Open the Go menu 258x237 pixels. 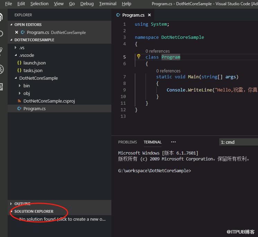(x=72, y=3)
